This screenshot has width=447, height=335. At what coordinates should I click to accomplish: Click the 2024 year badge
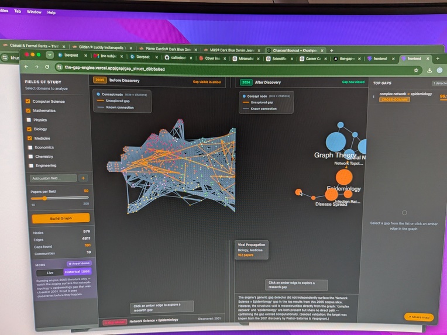coord(246,82)
